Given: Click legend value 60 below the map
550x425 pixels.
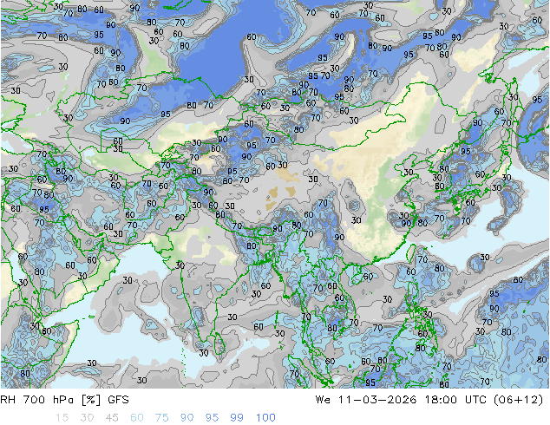Looking at the screenshot, I should 137,418.
